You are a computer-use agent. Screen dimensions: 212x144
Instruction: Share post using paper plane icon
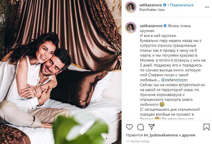point(151,127)
